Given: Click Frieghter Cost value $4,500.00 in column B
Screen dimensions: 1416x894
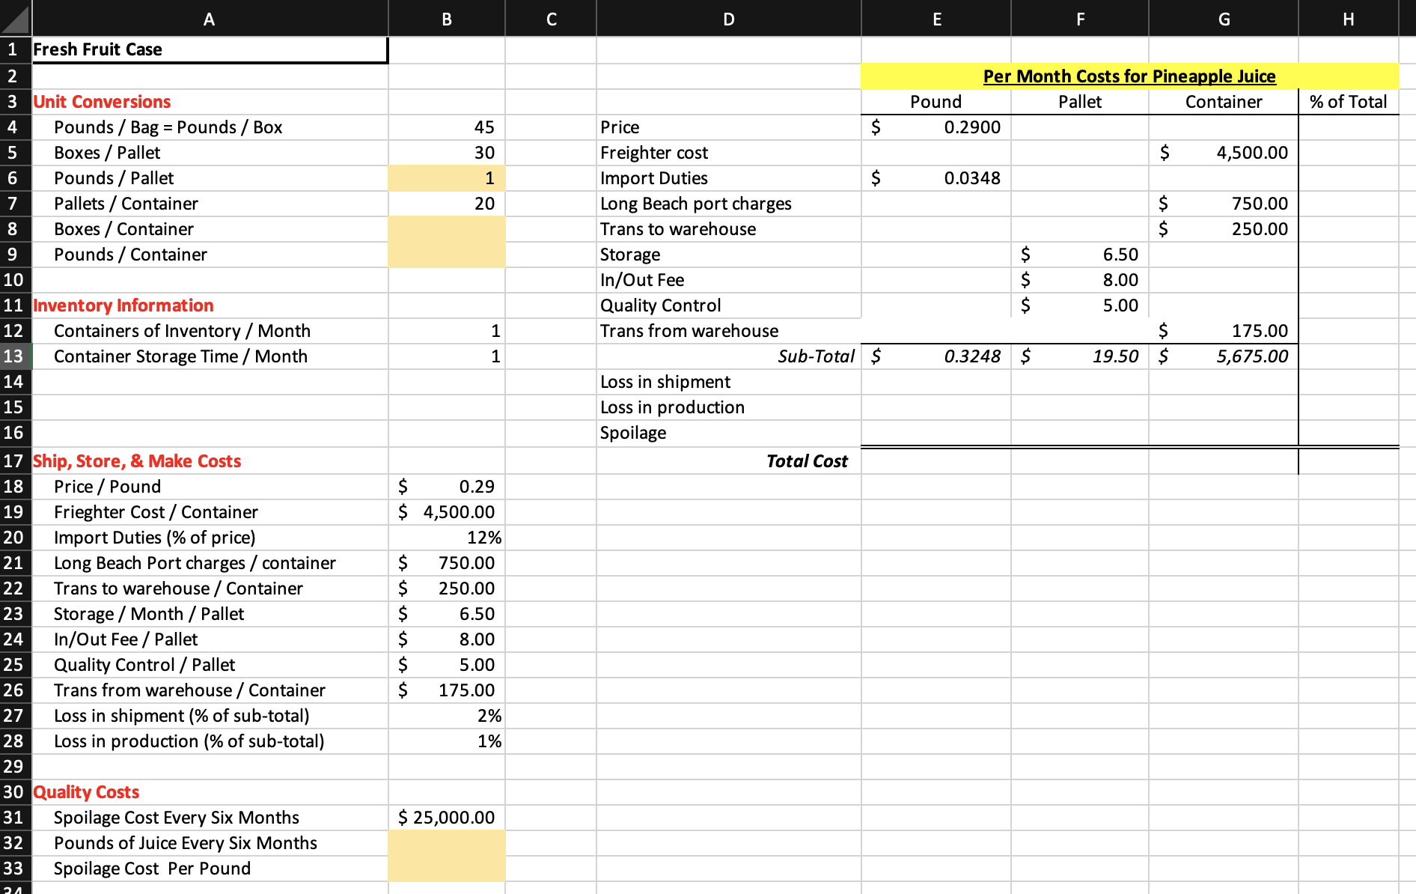Looking at the screenshot, I should [x=447, y=512].
